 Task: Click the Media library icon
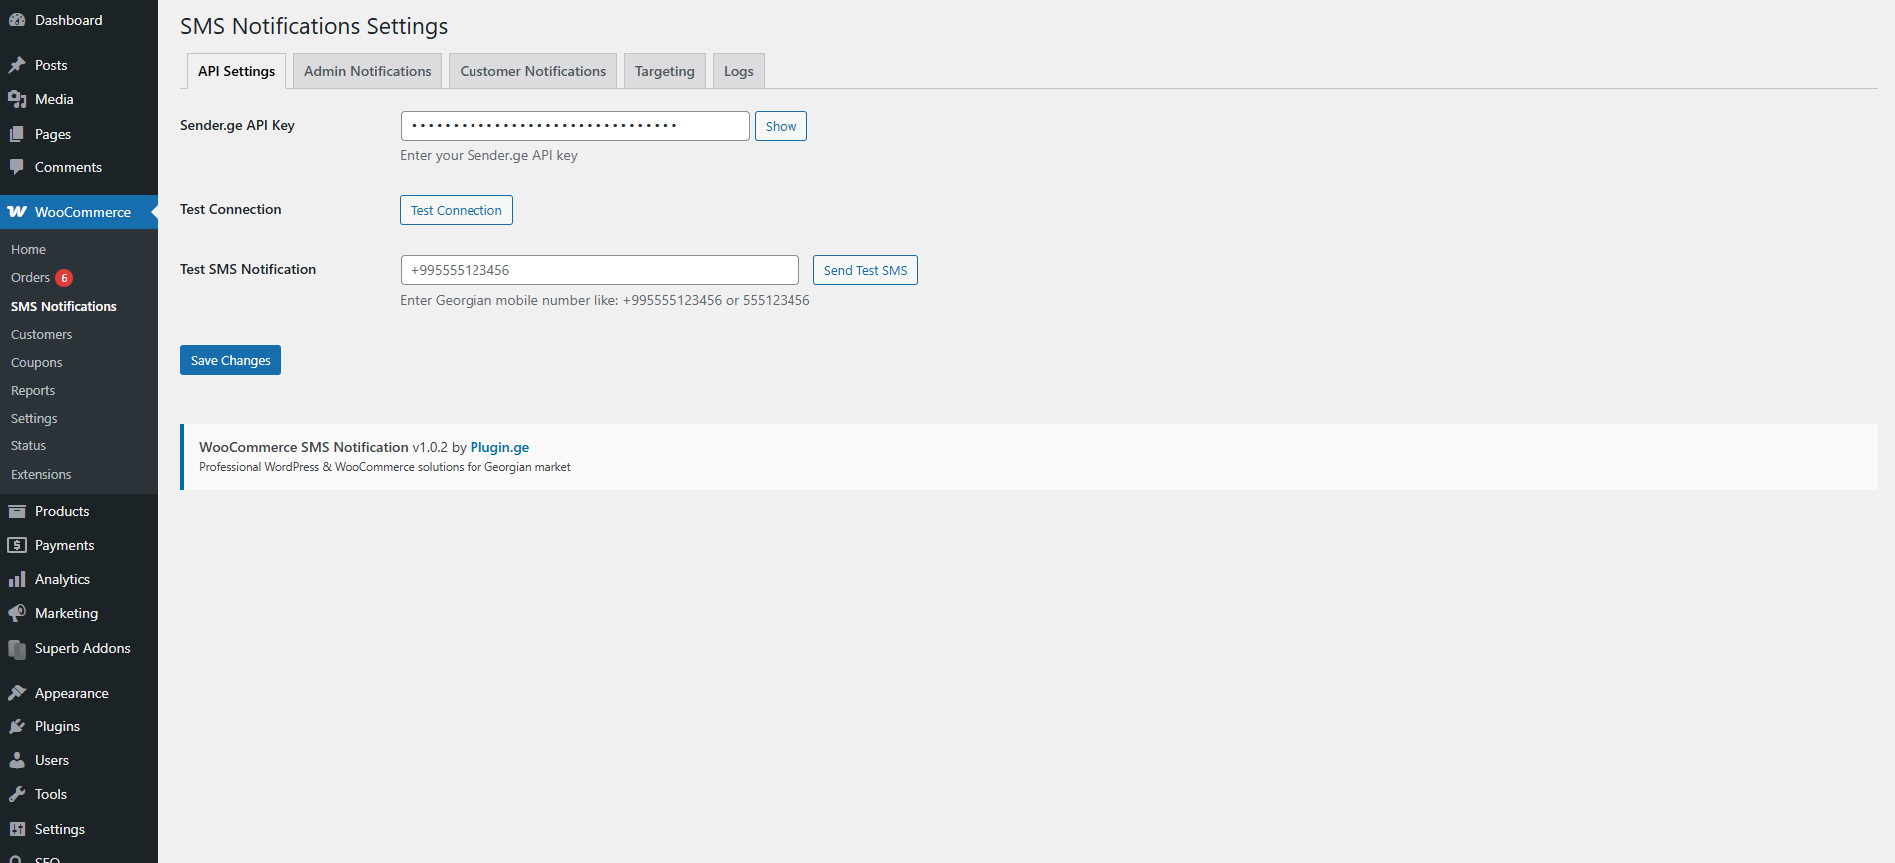[x=17, y=99]
